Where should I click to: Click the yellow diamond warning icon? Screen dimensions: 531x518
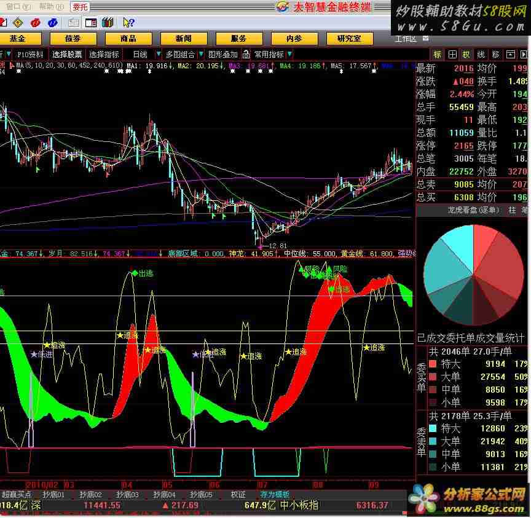click(17, 23)
